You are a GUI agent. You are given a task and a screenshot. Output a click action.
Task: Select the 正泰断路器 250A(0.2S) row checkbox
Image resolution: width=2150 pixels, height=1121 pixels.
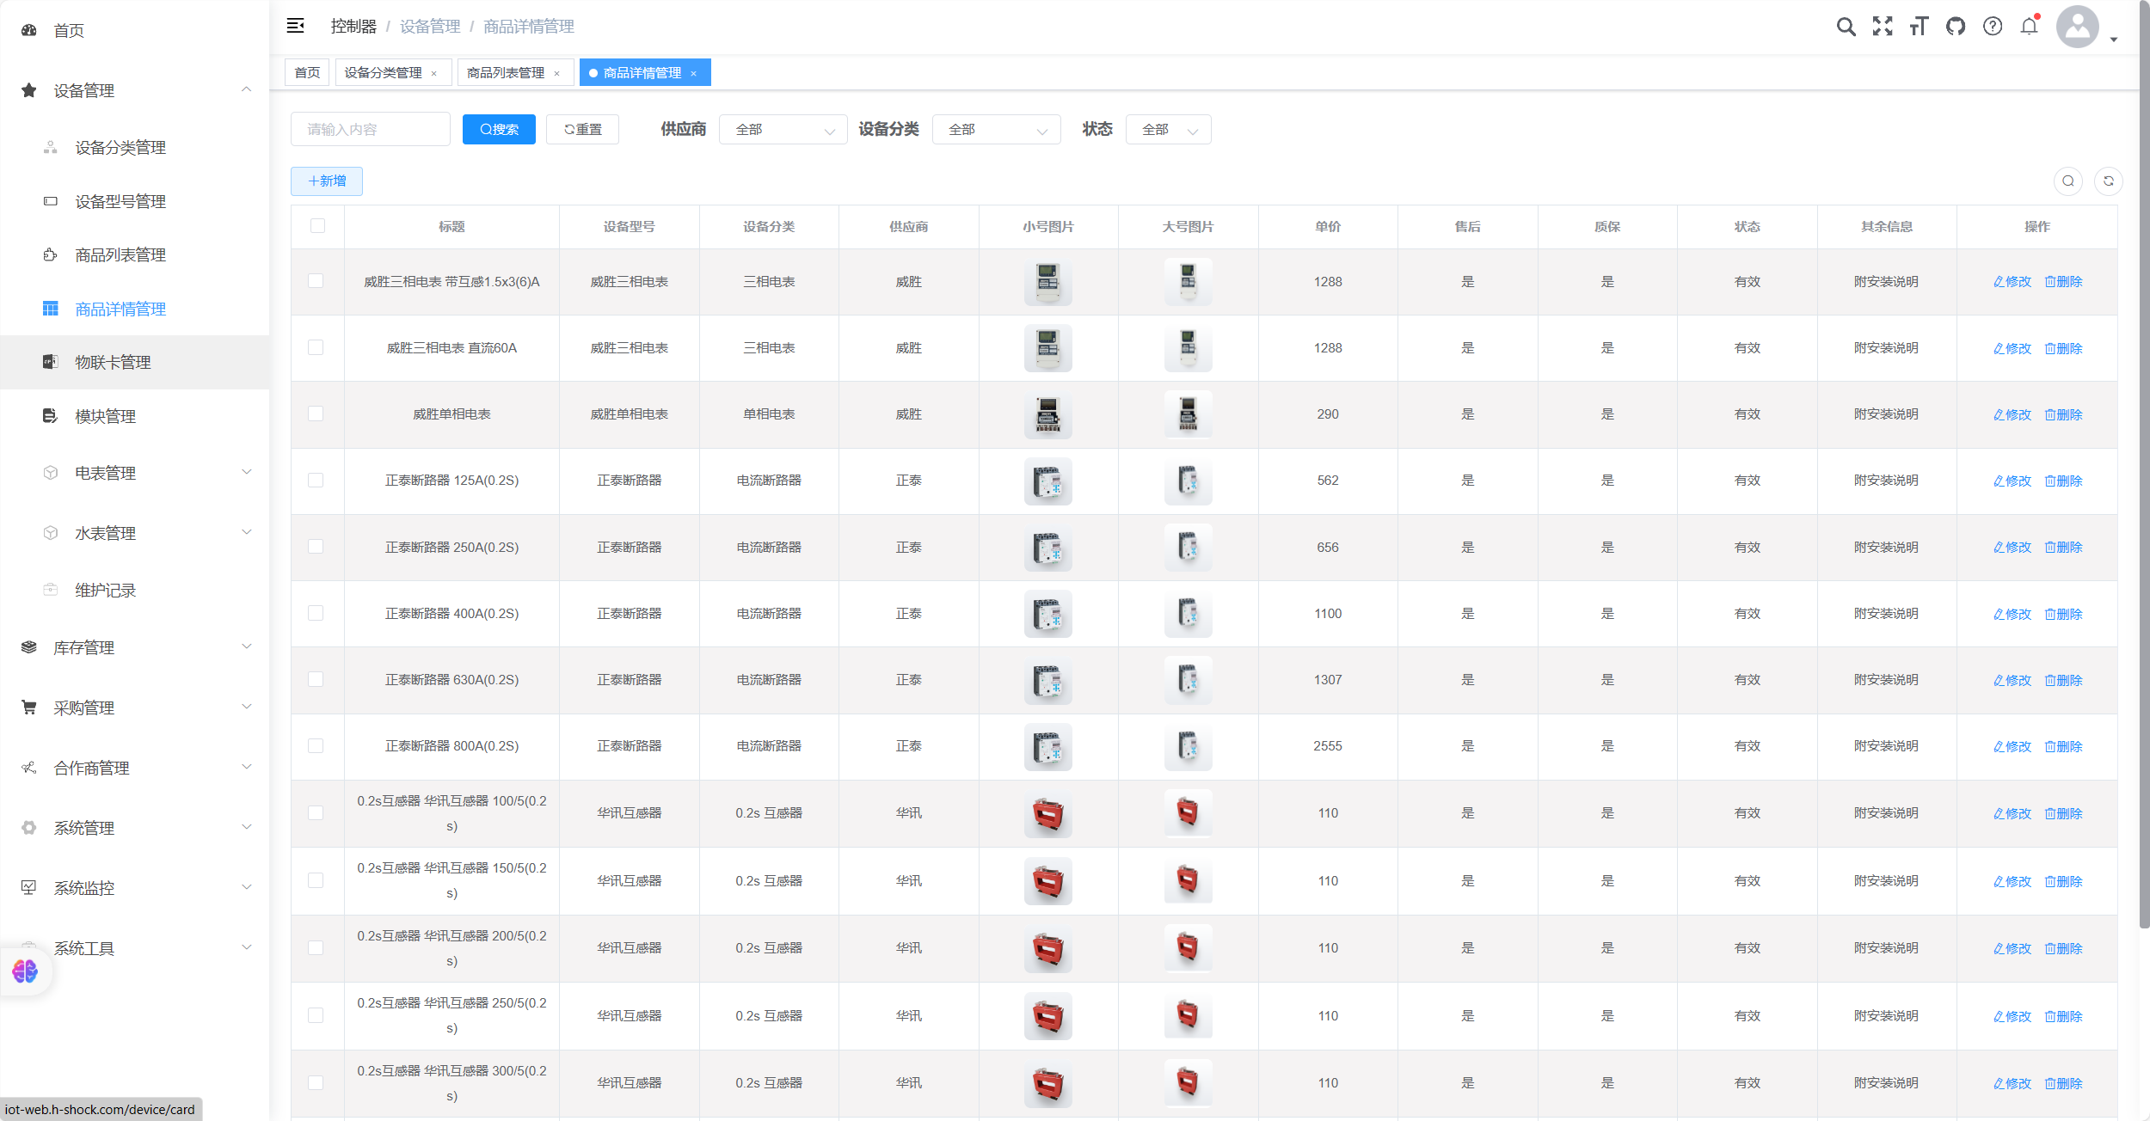(x=316, y=547)
